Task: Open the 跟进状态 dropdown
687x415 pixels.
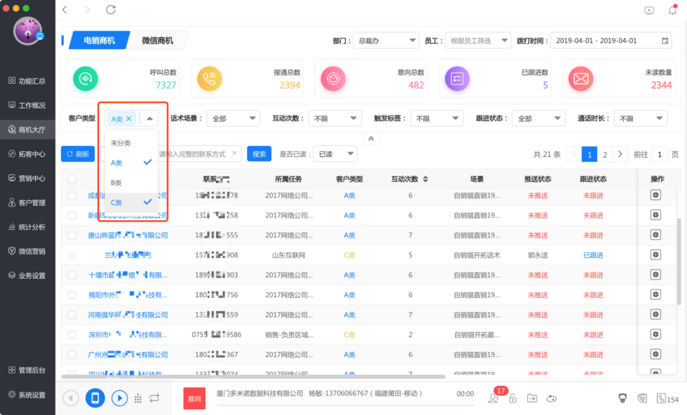Action: click(x=538, y=119)
